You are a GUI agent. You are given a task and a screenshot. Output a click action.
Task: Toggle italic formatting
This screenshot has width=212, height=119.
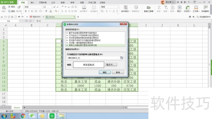pos(29,11)
